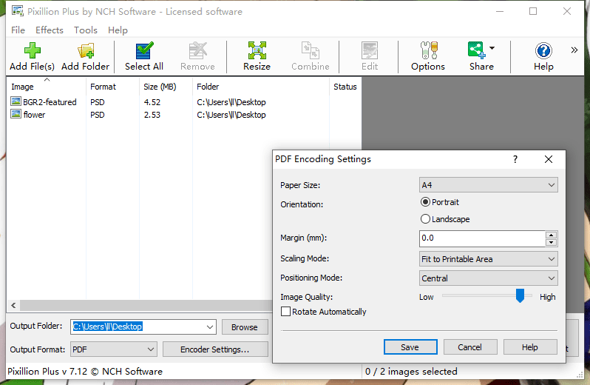Minimize the Pixillion Plus window
590x385 pixels.
(x=500, y=11)
